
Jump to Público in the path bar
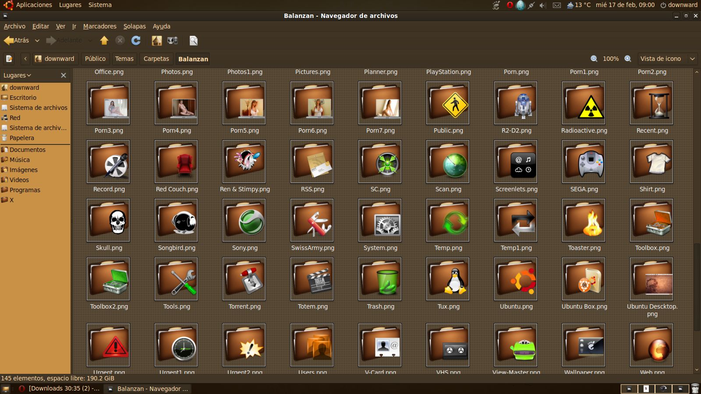95,59
